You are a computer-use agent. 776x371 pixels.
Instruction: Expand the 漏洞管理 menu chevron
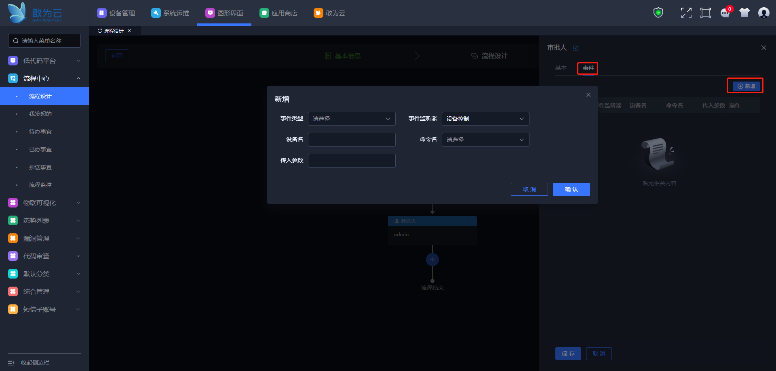[78, 238]
